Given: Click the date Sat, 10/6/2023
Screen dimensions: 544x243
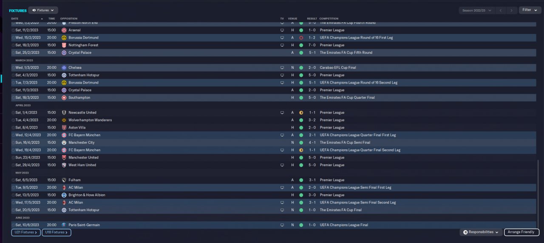Looking at the screenshot, I should click(x=27, y=225).
